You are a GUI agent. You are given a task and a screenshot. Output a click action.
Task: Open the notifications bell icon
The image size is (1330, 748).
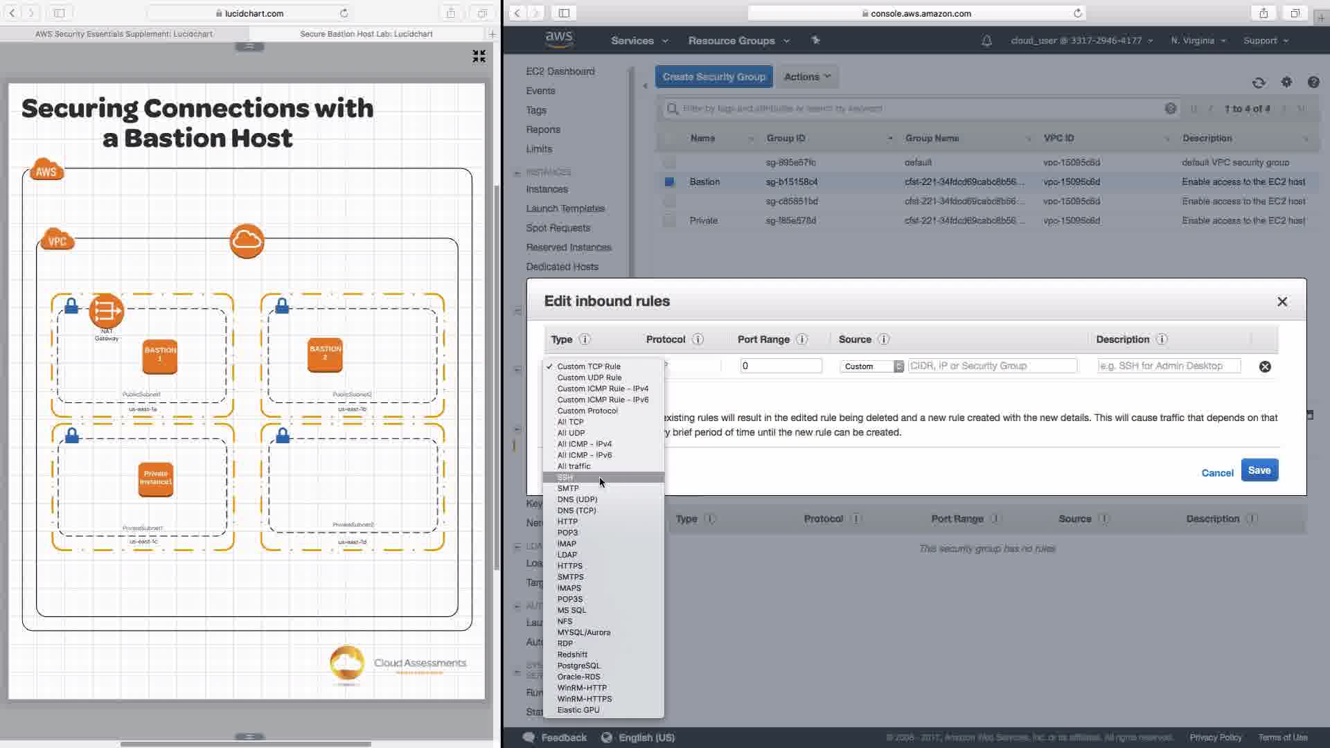click(986, 41)
